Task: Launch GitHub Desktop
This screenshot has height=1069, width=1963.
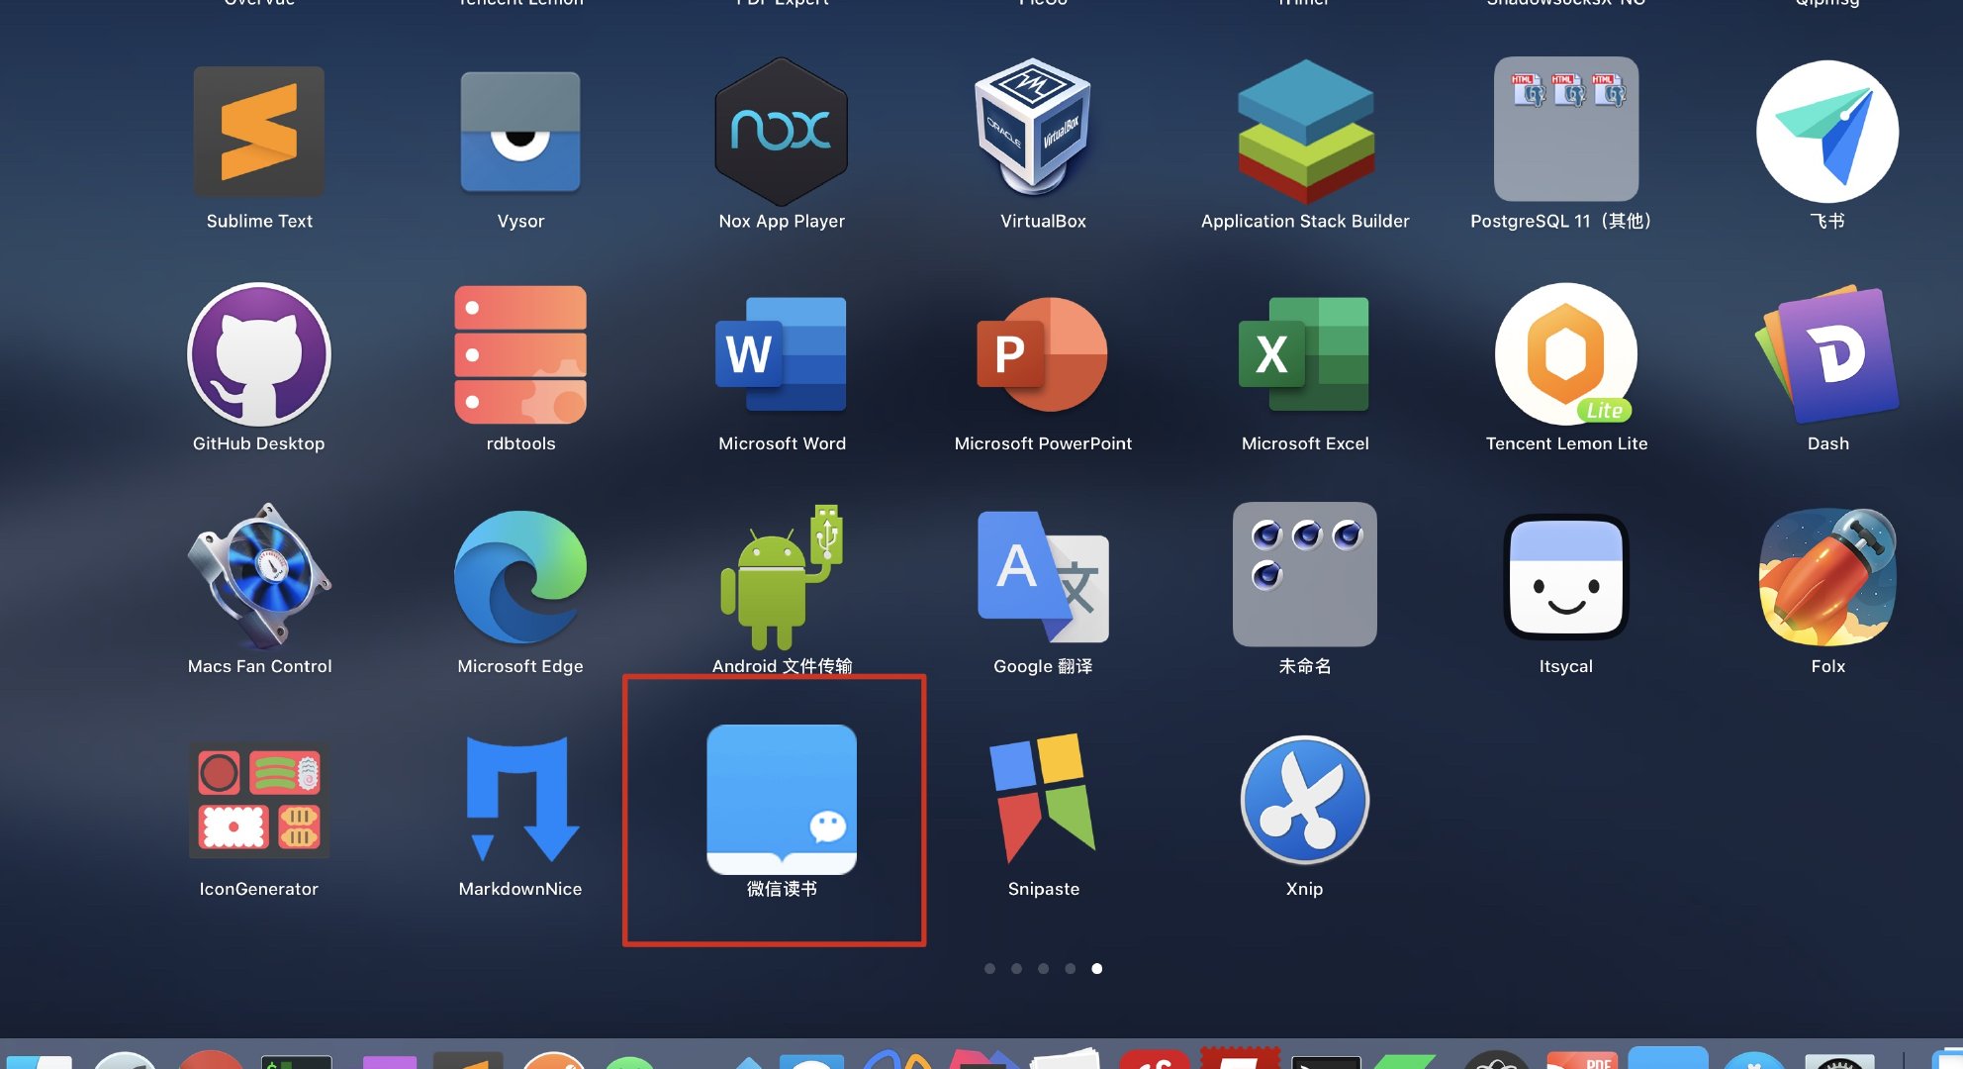Action: point(259,354)
